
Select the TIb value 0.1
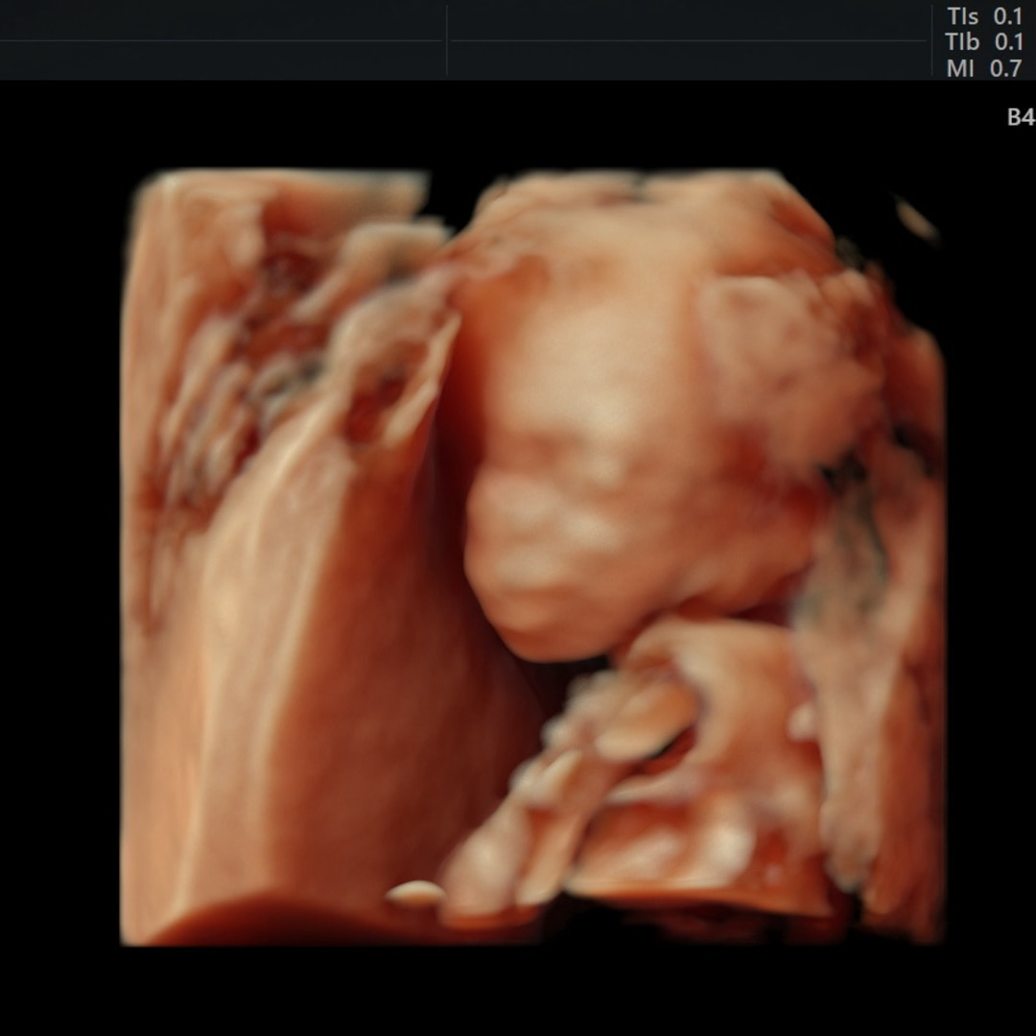[x=1007, y=42]
